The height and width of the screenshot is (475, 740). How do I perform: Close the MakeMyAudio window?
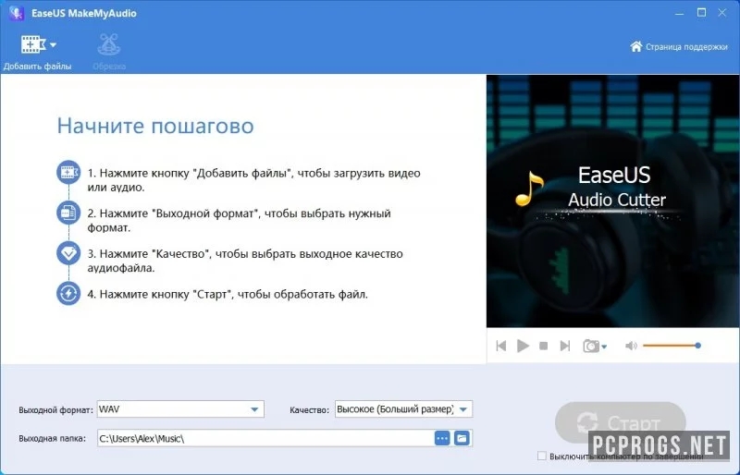(722, 13)
